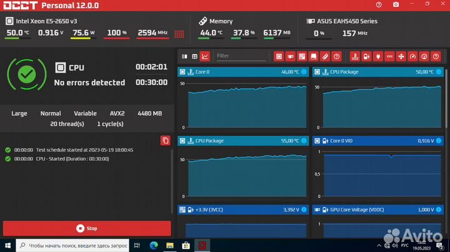Open info for +3.3V (3VCC) graph
450x252 pixels.
coord(304,210)
